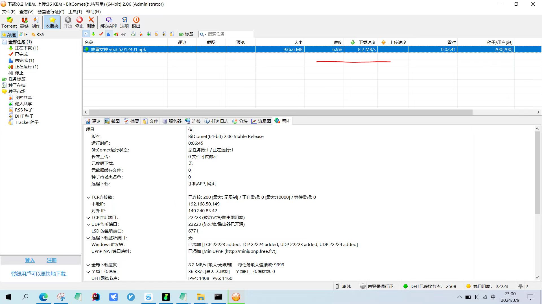Screen dimensions: 542x304
Task: Switch to the IE sidebar tab
Action: (x=24, y=35)
